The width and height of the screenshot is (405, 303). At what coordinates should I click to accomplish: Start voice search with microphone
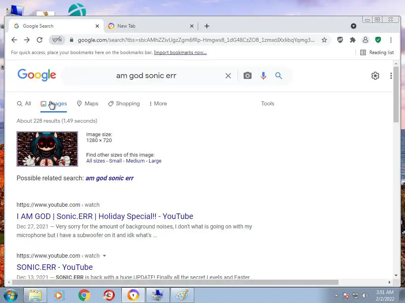tap(263, 76)
